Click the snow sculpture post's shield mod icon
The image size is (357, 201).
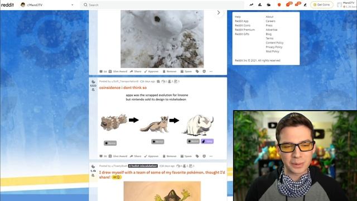coord(204,71)
